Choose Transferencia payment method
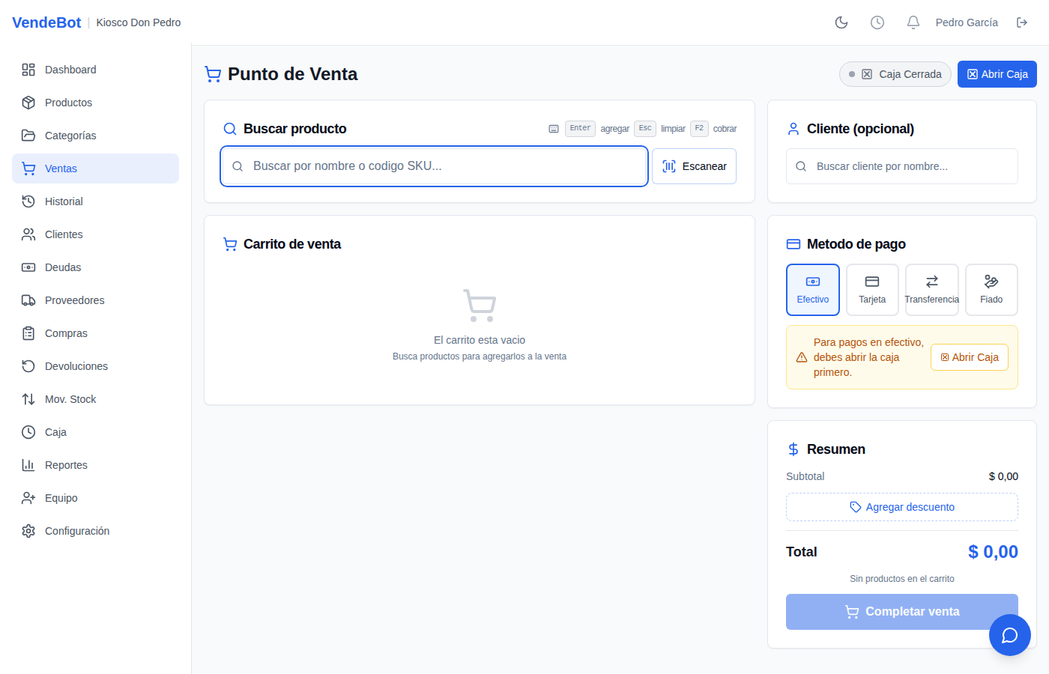This screenshot has height=674, width=1049. pyautogui.click(x=932, y=290)
